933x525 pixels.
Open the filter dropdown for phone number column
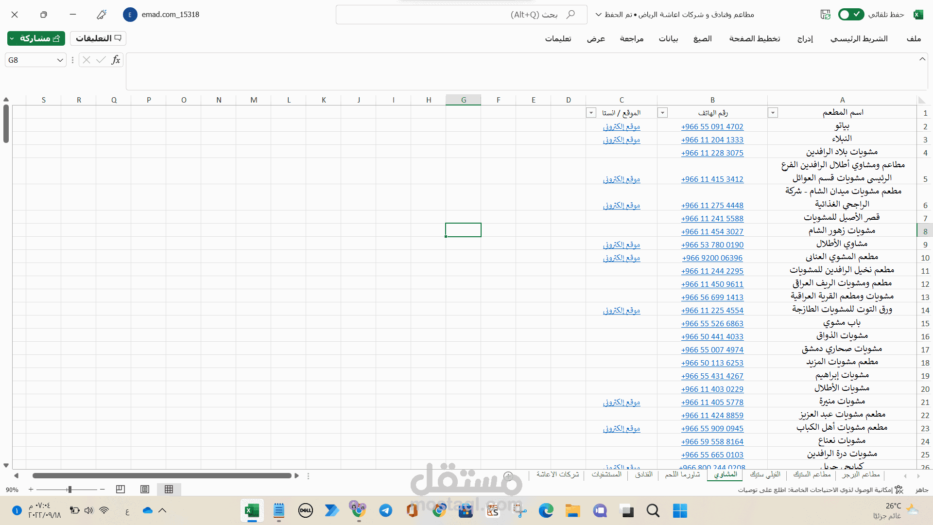click(662, 113)
